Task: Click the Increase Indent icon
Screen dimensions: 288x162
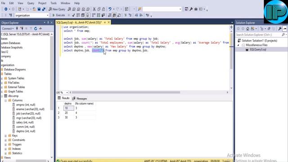Action: click(x=141, y=15)
